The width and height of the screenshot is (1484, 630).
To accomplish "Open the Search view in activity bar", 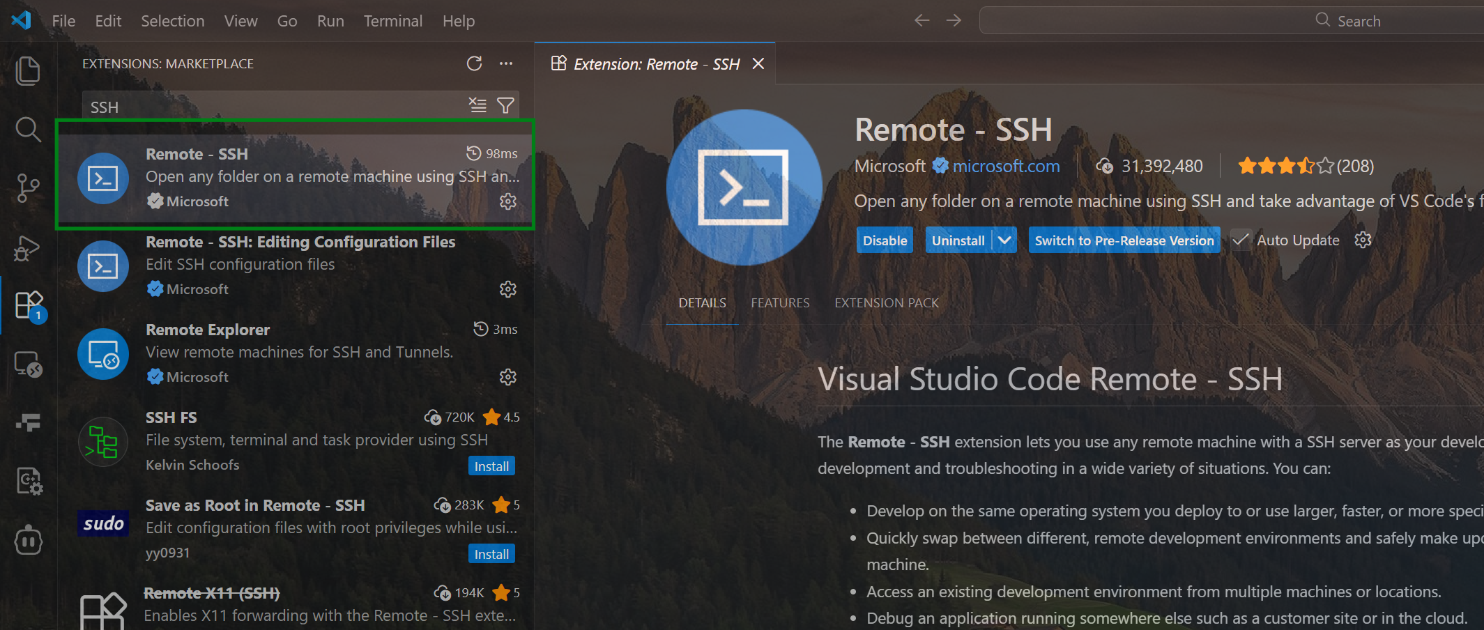I will tap(28, 130).
